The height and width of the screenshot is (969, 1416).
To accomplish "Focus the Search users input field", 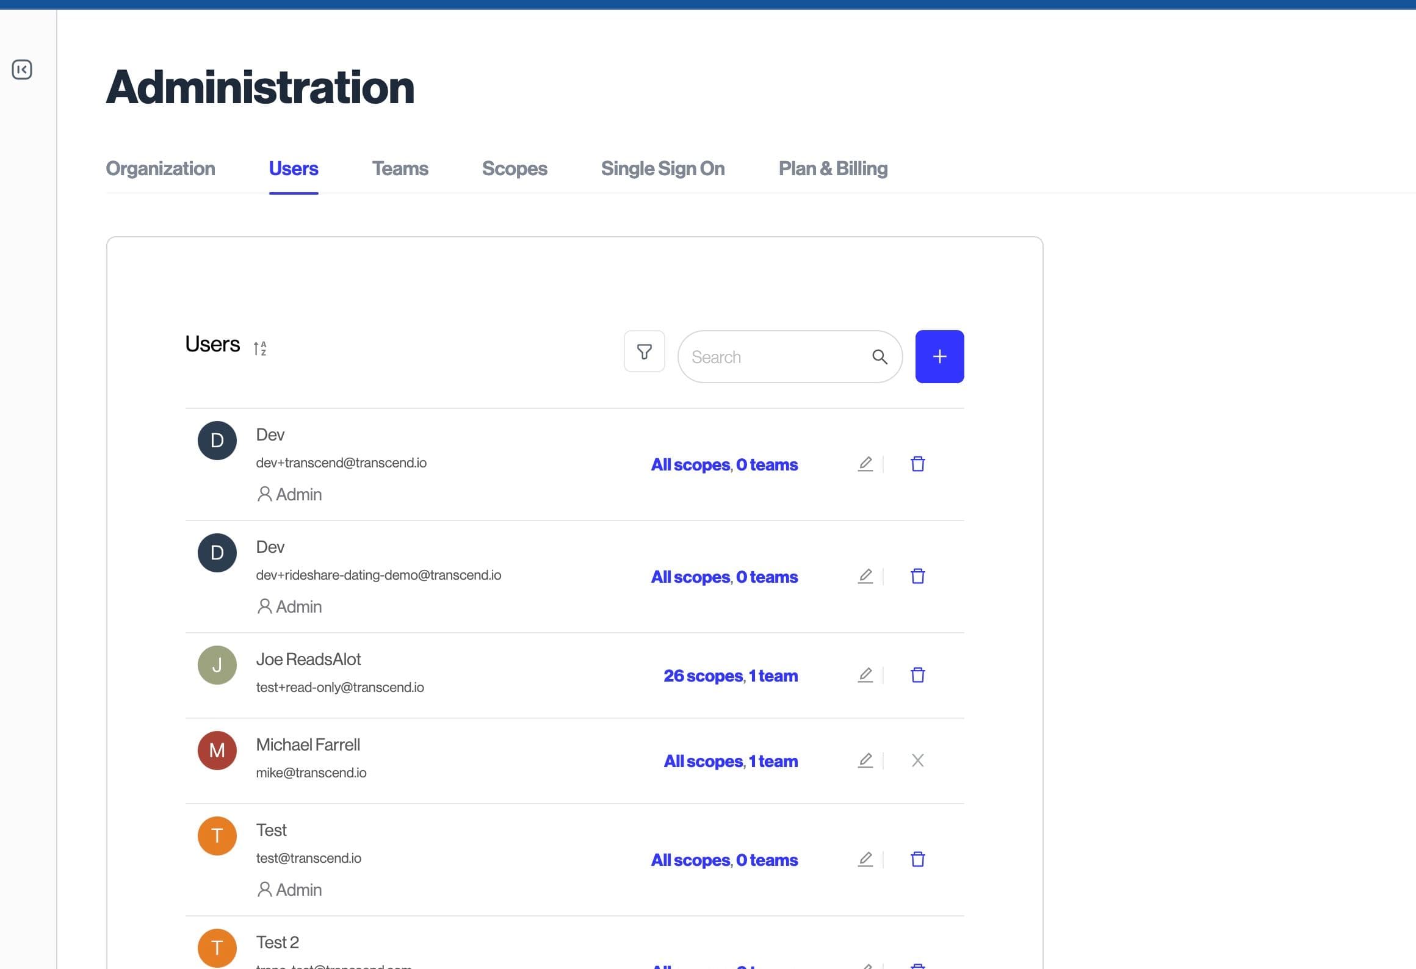I will point(775,357).
